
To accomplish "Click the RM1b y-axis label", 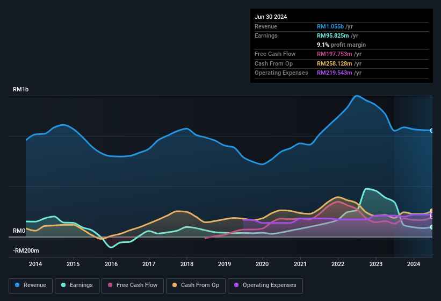I will coord(20,90).
